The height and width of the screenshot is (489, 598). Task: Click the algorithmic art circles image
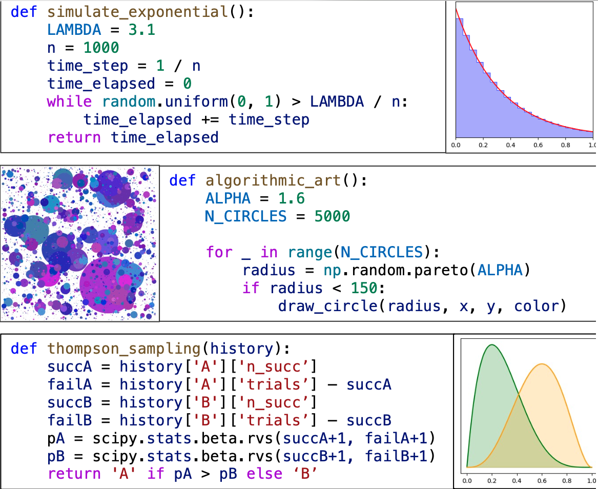(x=80, y=243)
